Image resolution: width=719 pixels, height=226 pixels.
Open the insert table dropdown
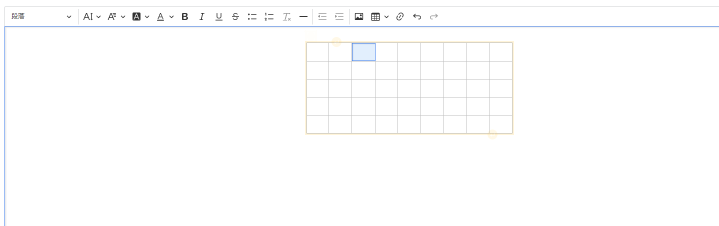coord(379,16)
